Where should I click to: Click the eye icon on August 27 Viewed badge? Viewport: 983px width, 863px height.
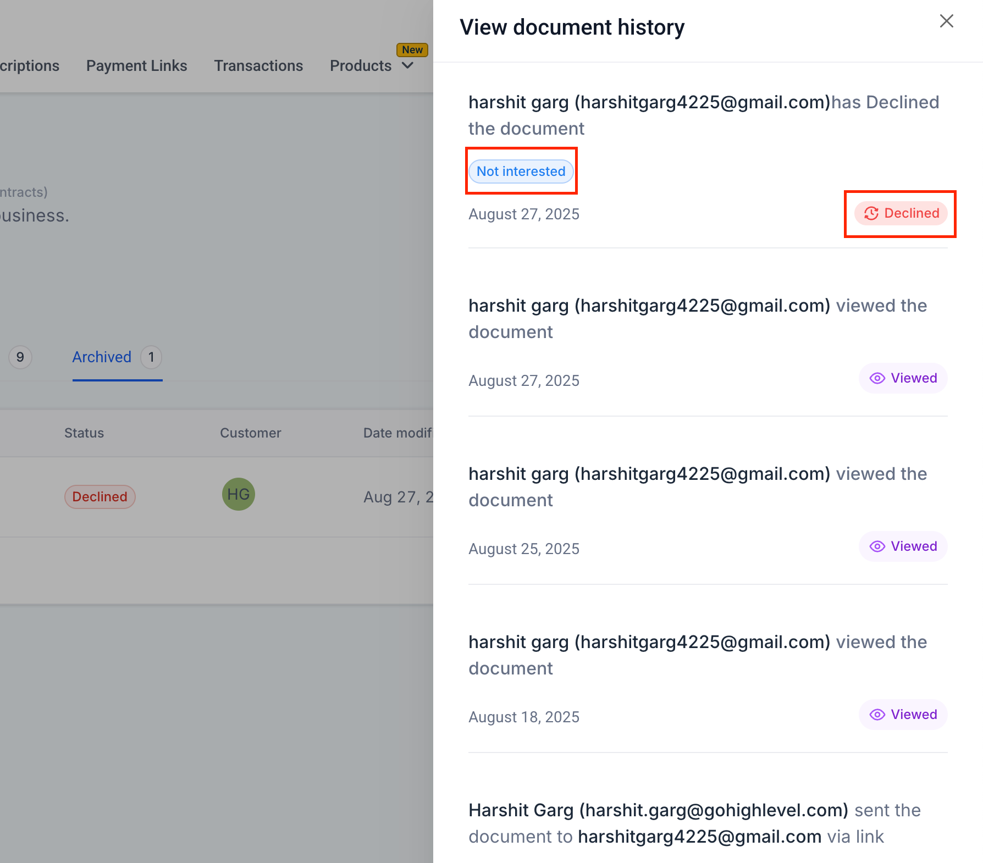877,378
